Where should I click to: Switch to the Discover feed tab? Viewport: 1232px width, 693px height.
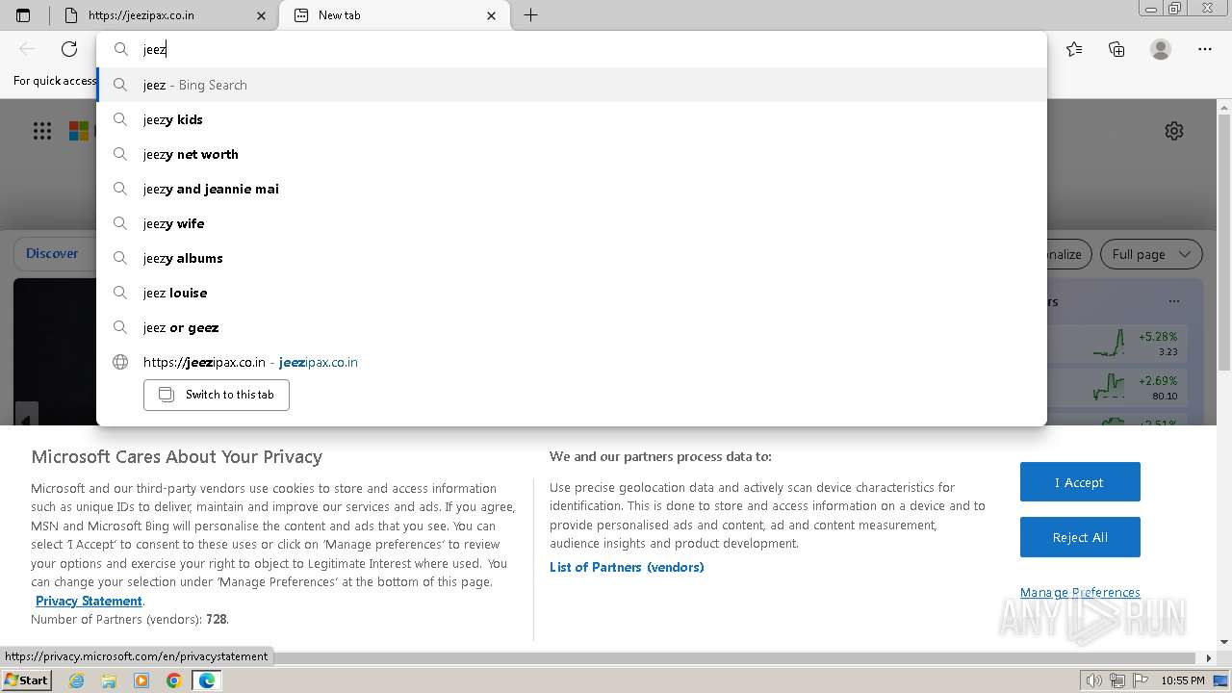tap(52, 254)
